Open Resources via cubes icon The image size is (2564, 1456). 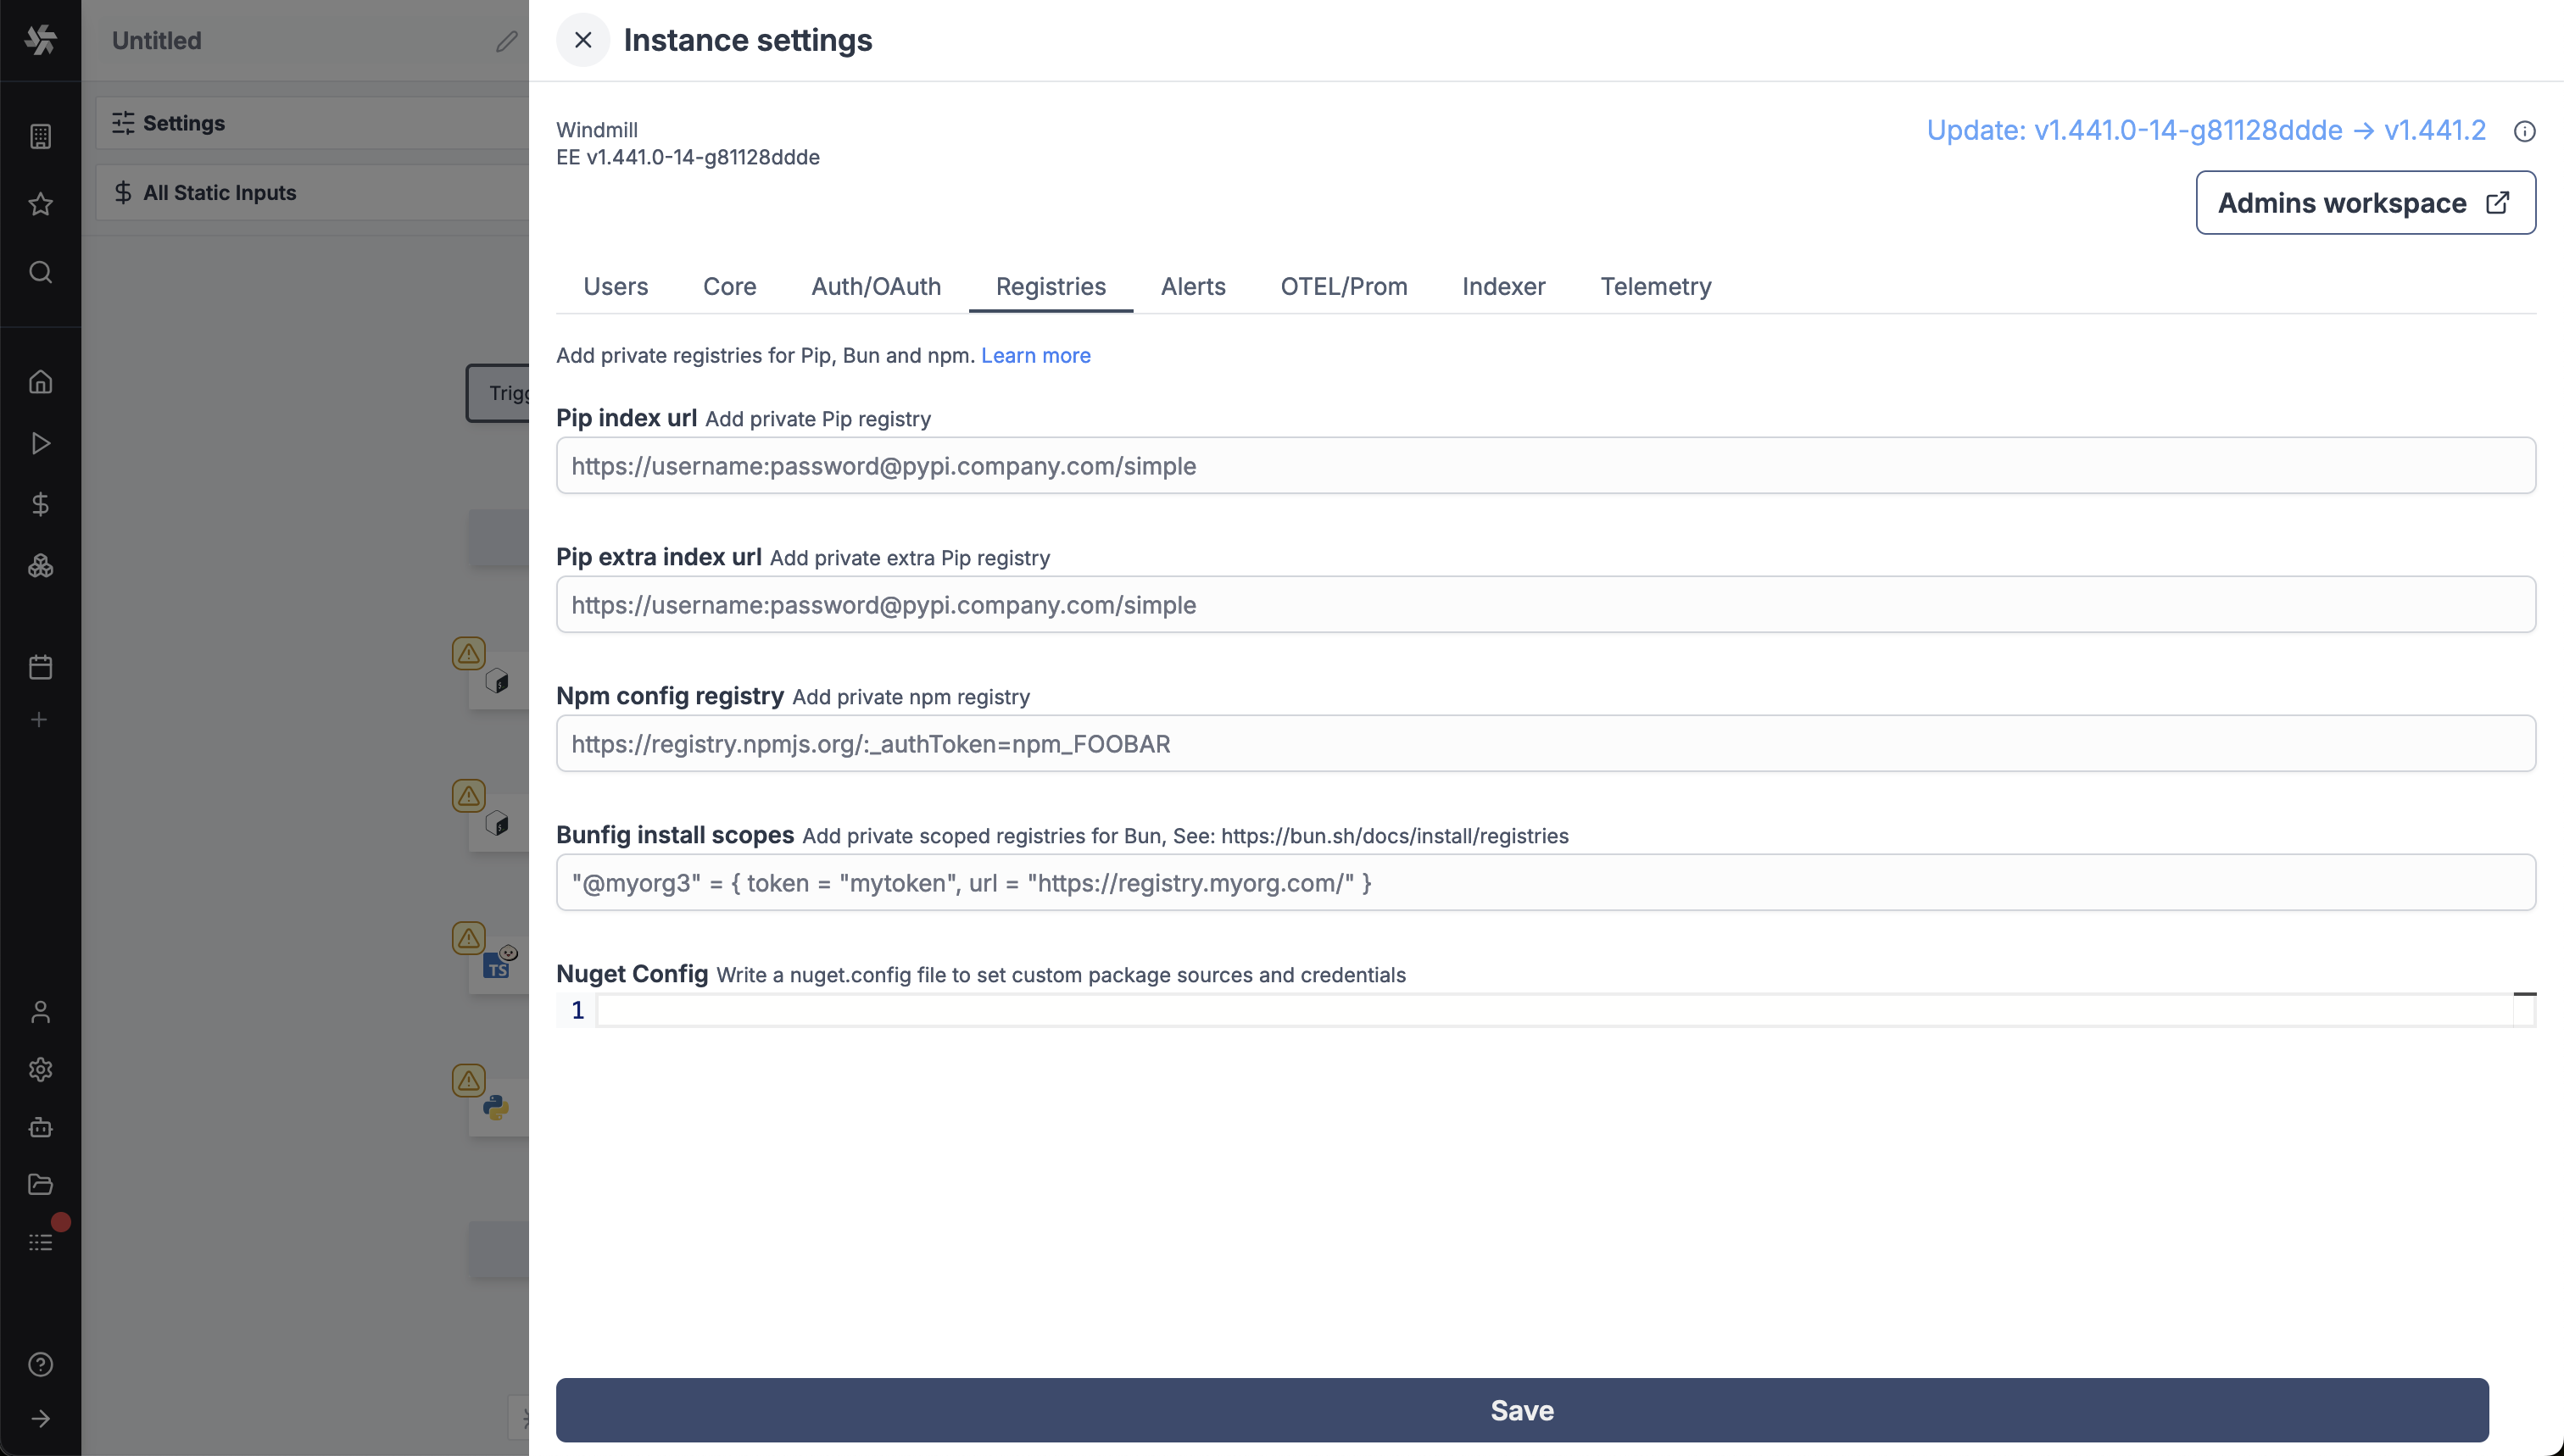pyautogui.click(x=40, y=566)
